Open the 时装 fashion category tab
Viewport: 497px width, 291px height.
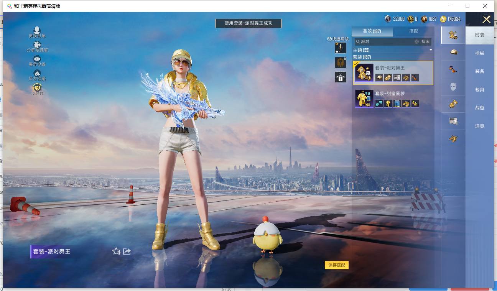[480, 35]
